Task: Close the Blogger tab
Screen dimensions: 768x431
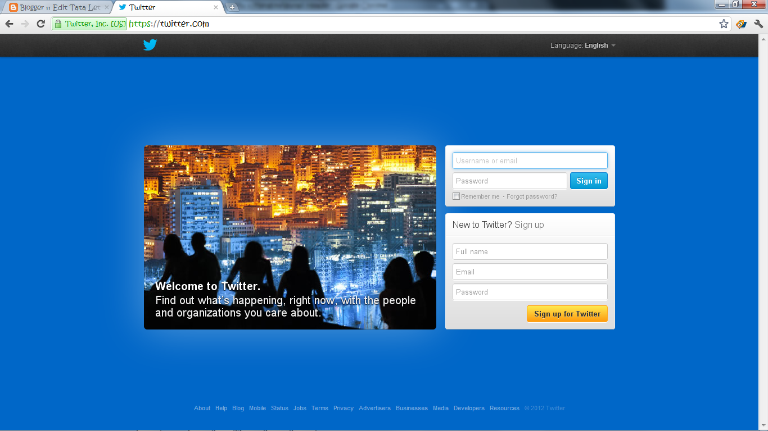Action: pos(106,7)
